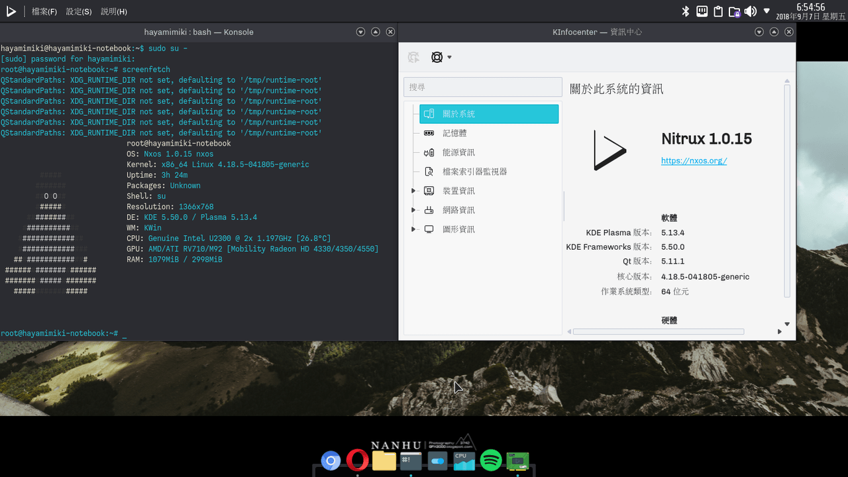Open the hidden tray items arrow

[x=767, y=11]
